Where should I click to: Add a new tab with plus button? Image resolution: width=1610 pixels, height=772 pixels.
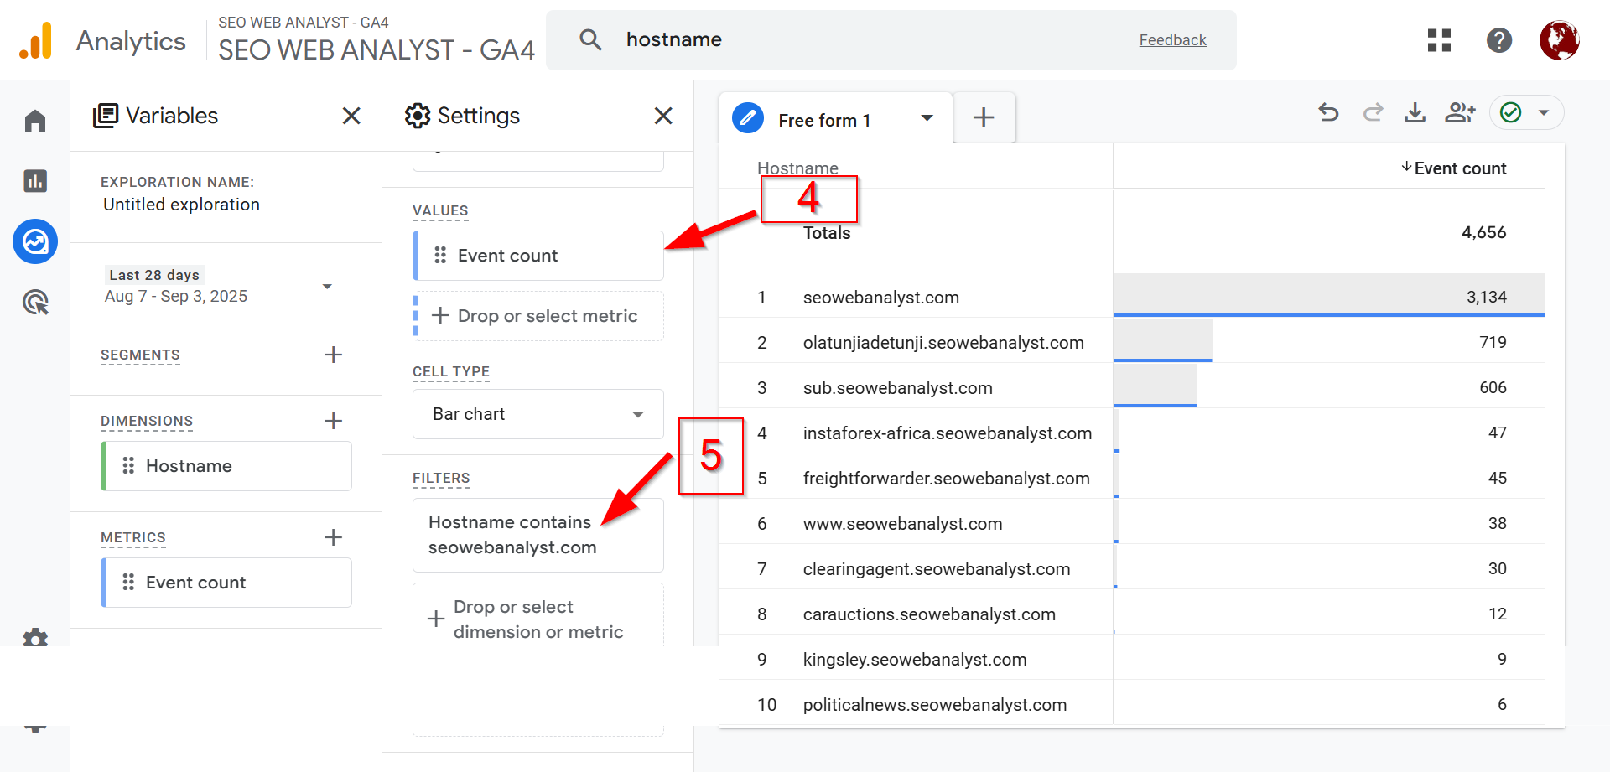pos(984,117)
